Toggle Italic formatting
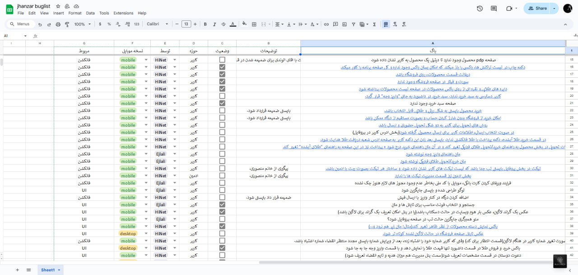Image resolution: width=578 pixels, height=275 pixels. pos(214,24)
